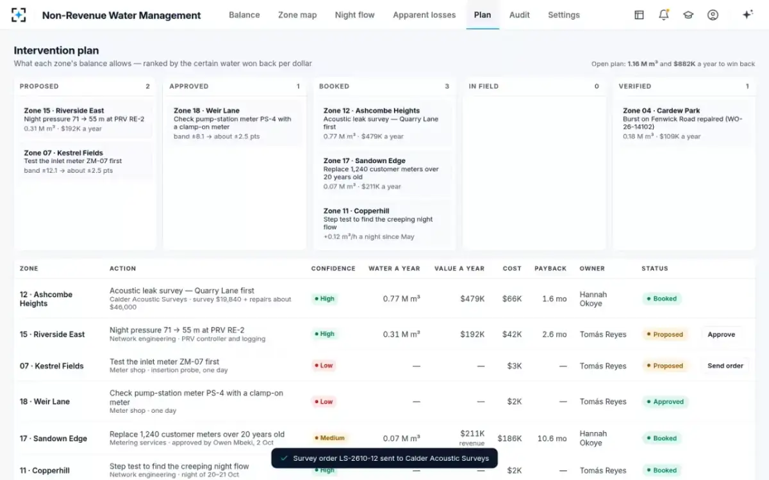
Task: Click the app logo icon
Action: pos(19,15)
